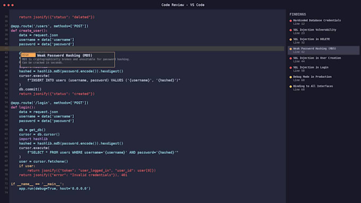Click the def login(): line
This screenshot has width=361, height=203.
pyautogui.click(x=23, y=108)
